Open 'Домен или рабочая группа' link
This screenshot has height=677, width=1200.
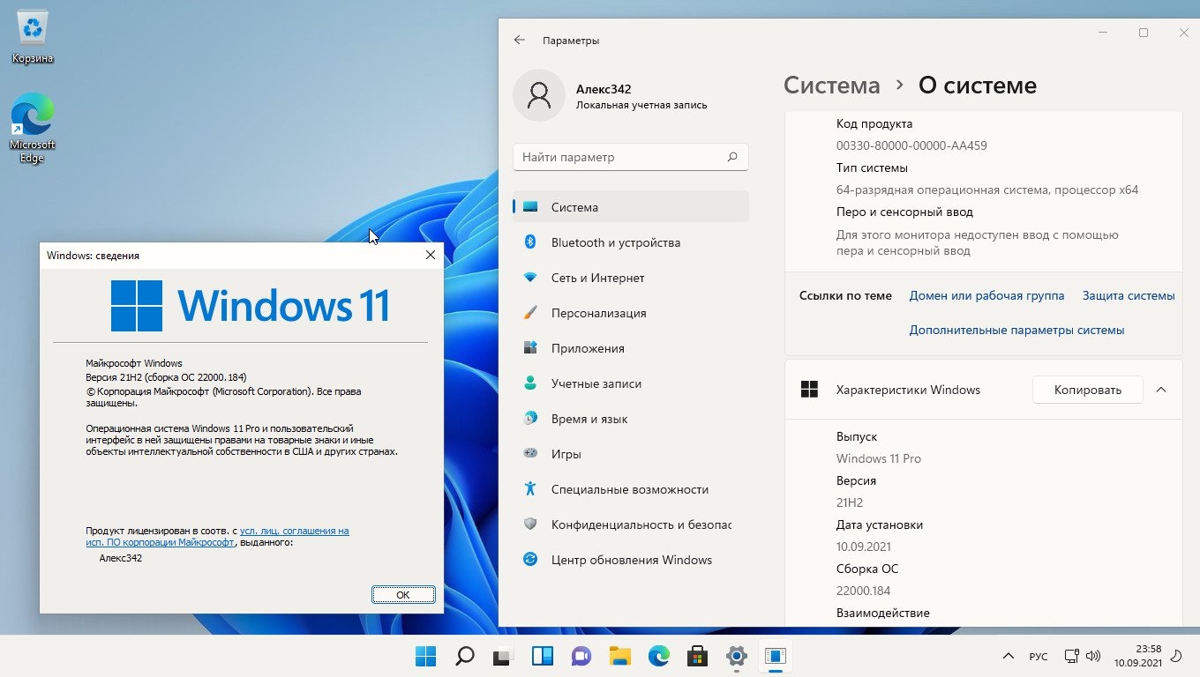click(x=986, y=296)
